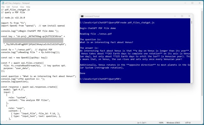Click the Notepad app icon in title bar
This screenshot has width=204, height=125.
tap(3, 3)
